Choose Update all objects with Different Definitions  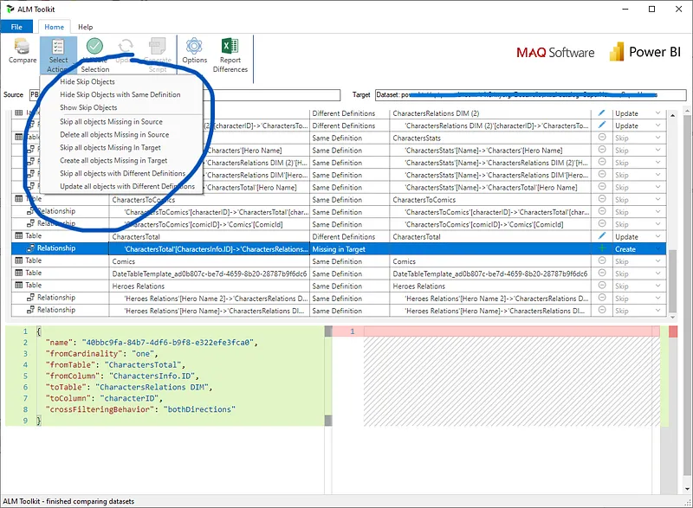coord(127,186)
